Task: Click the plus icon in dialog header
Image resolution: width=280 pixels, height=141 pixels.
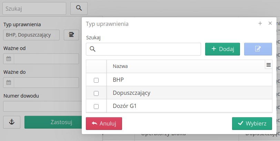Action: click(x=260, y=23)
